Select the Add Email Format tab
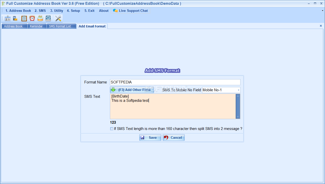Image resolution: width=325 pixels, height=184 pixels. point(92,26)
